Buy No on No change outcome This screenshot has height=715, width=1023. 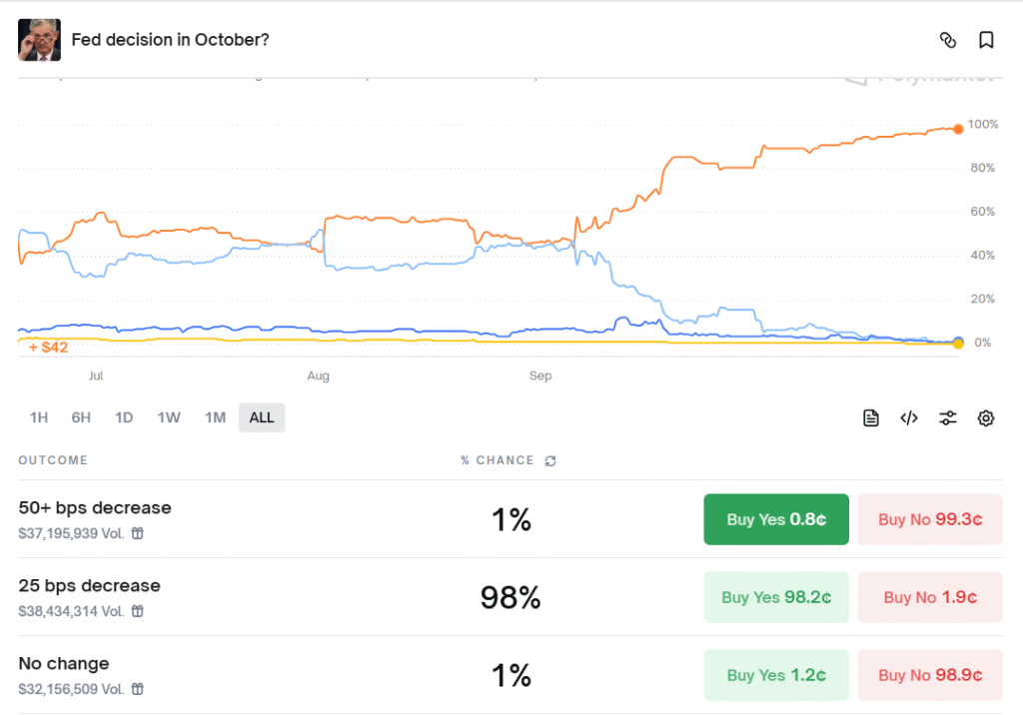pyautogui.click(x=930, y=674)
